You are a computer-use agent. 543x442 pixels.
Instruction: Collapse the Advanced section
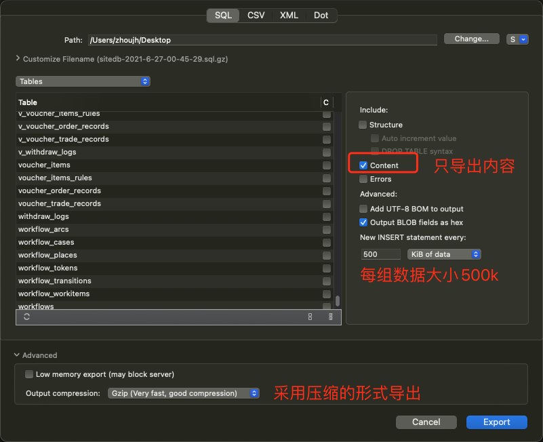(x=17, y=355)
